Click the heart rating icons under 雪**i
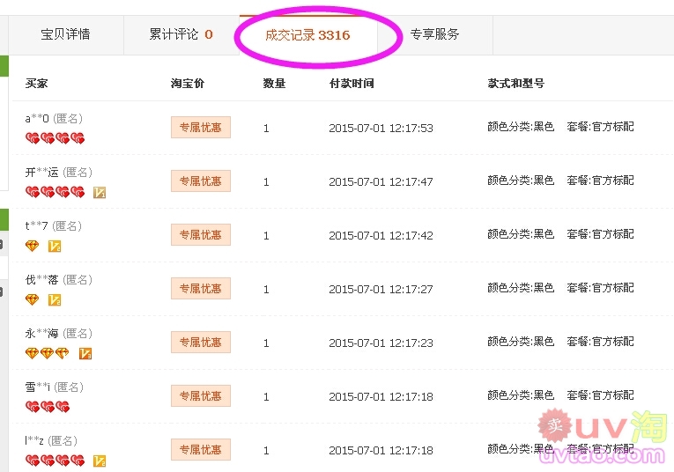The height and width of the screenshot is (472, 674). (x=48, y=407)
